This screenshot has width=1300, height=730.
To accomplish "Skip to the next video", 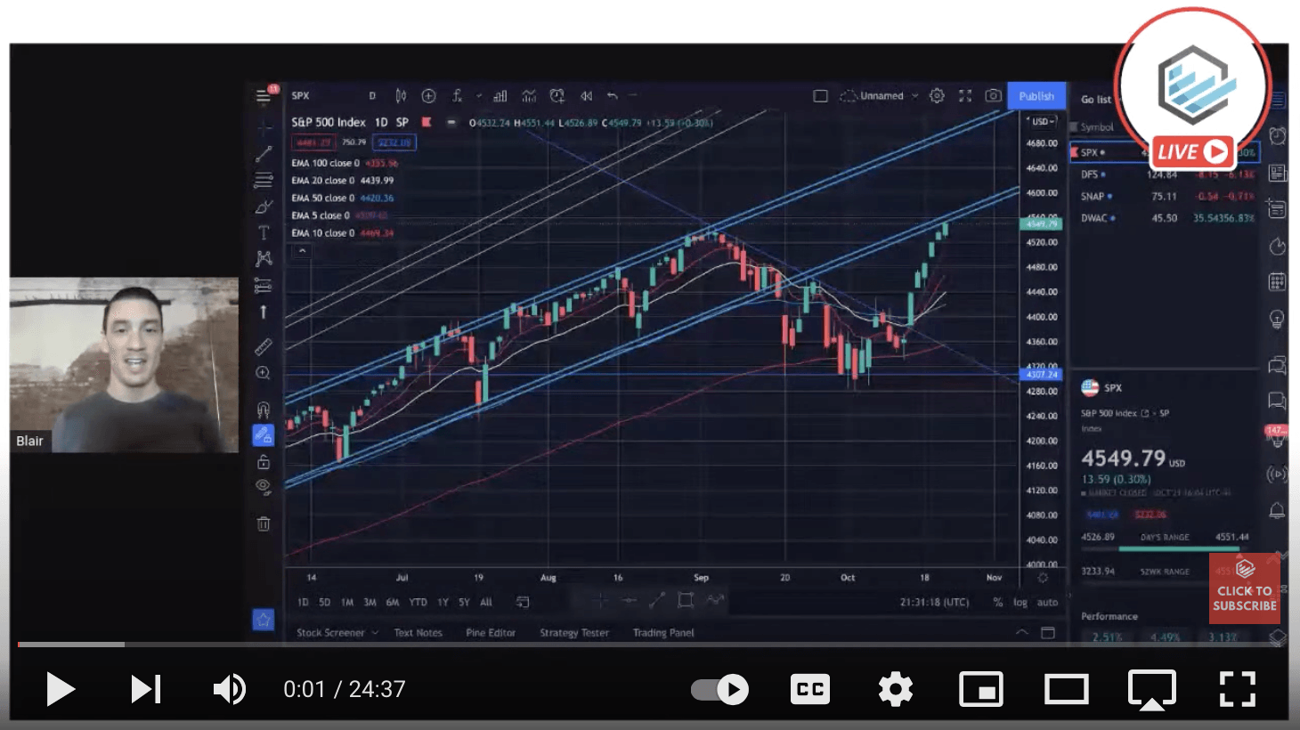I will tap(145, 689).
